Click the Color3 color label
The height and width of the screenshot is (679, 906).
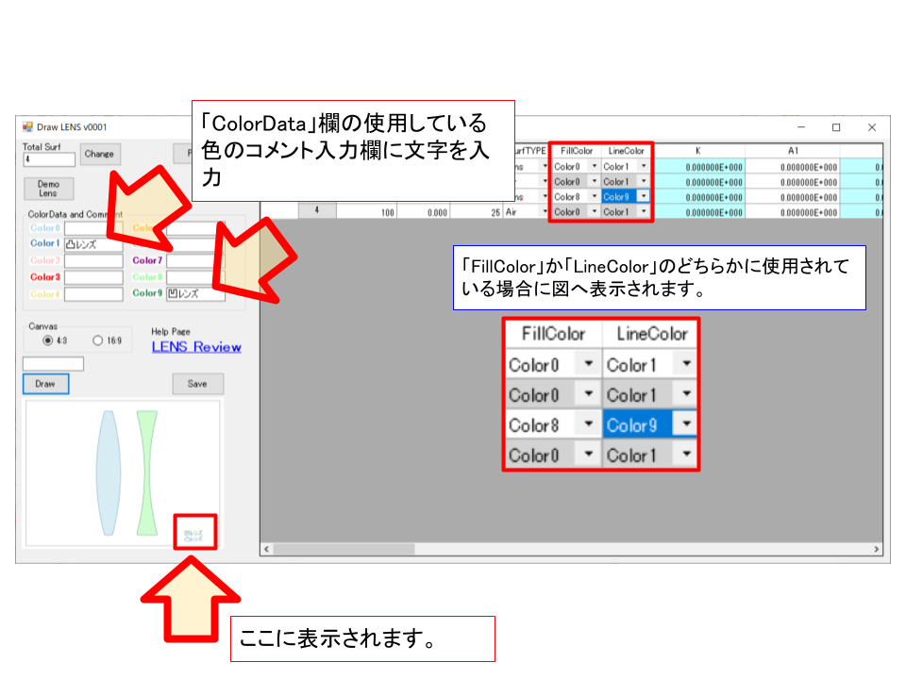point(45,277)
